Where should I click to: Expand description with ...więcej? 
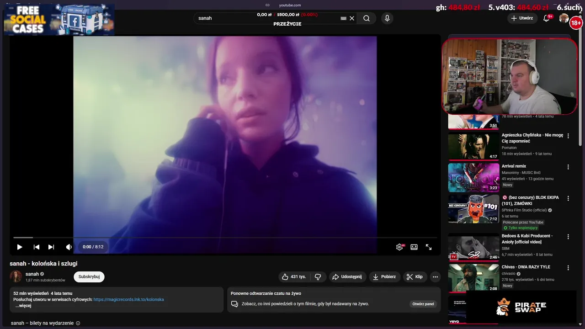23,306
